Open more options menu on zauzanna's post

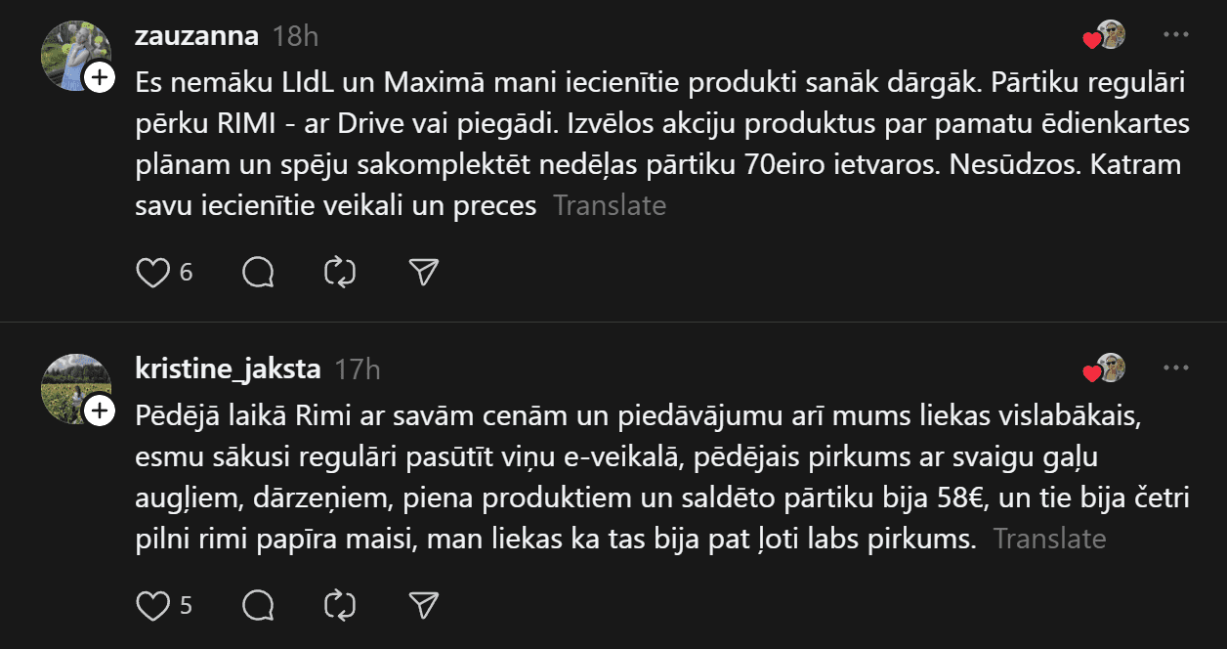[x=1175, y=35]
